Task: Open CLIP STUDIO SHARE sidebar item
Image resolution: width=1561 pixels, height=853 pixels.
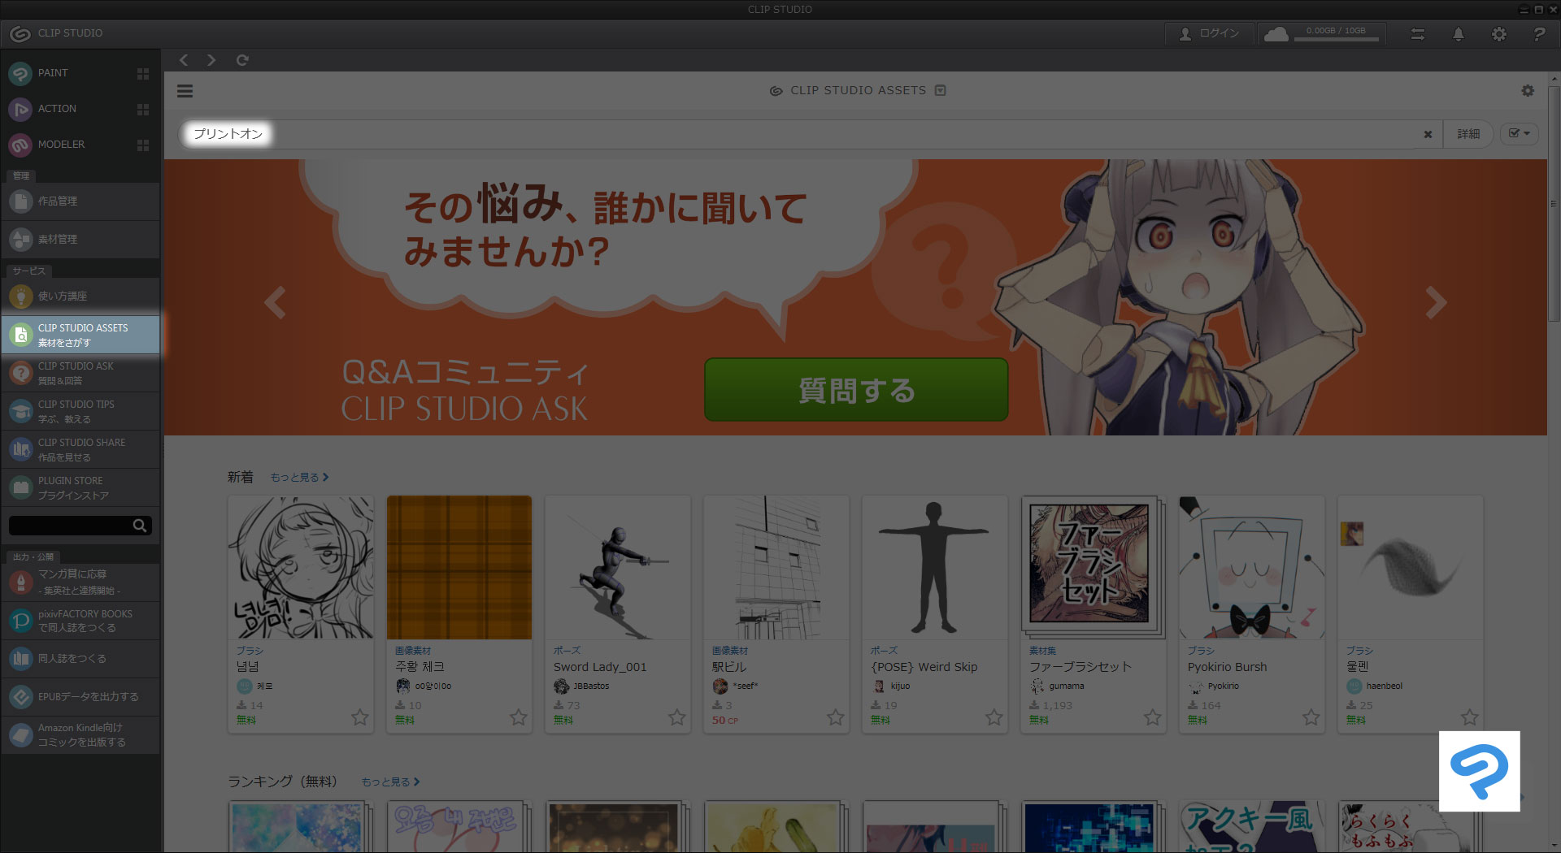Action: [80, 449]
